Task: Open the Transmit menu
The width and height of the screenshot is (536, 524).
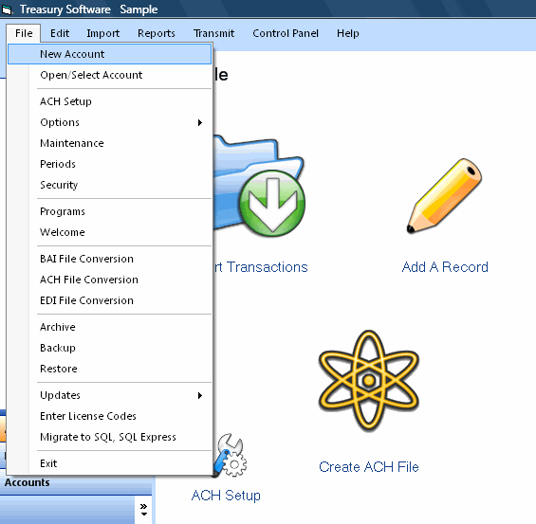Action: pyautogui.click(x=214, y=33)
